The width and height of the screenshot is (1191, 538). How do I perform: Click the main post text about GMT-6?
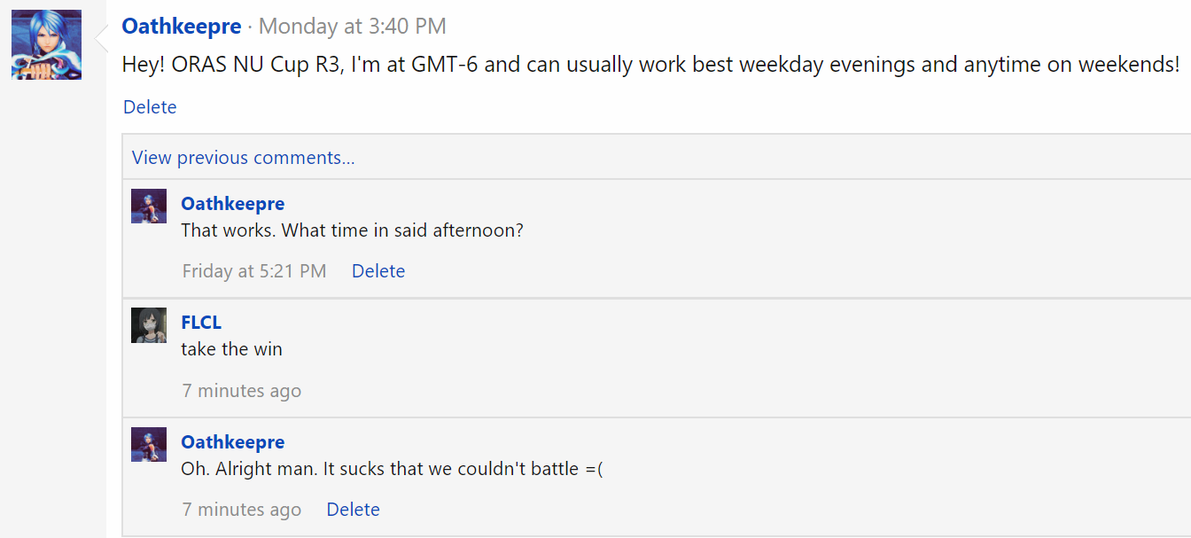click(650, 66)
